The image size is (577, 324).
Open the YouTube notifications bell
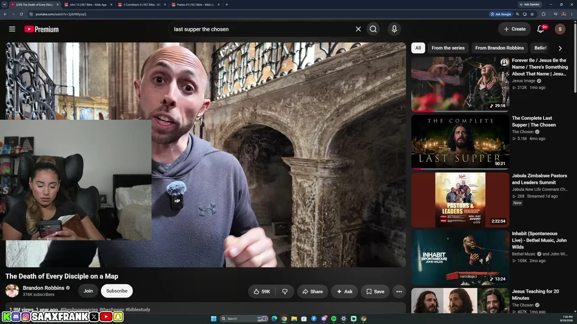[x=540, y=29]
